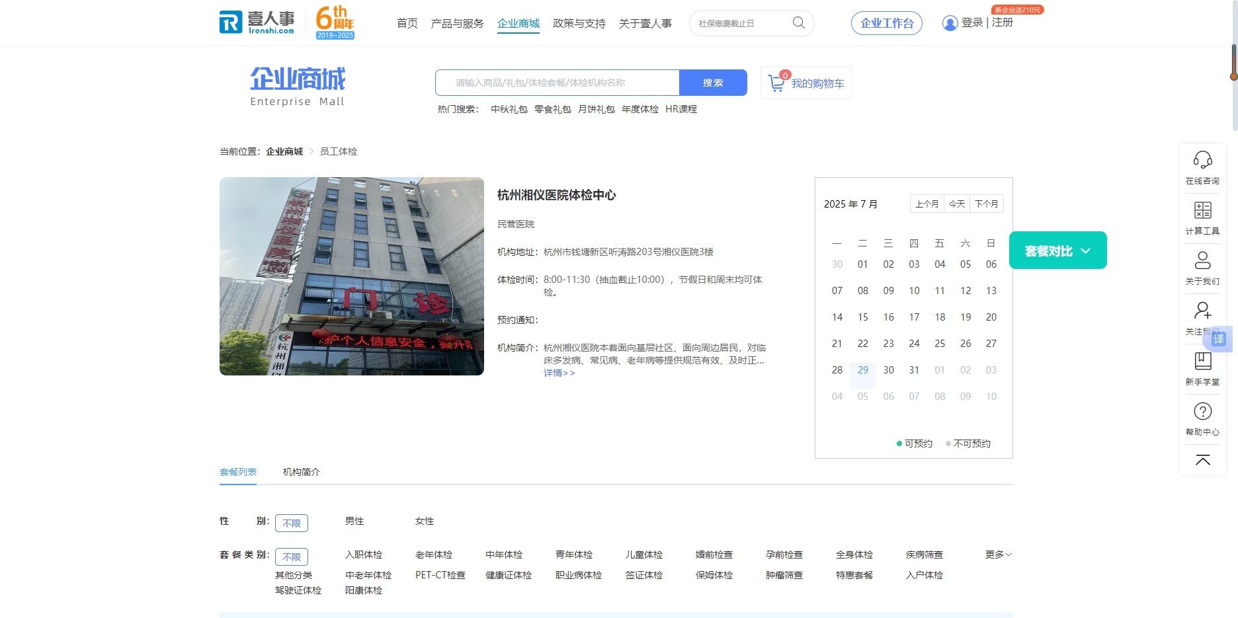Open 企业商城 navigation item
The image size is (1238, 618).
pos(518,23)
